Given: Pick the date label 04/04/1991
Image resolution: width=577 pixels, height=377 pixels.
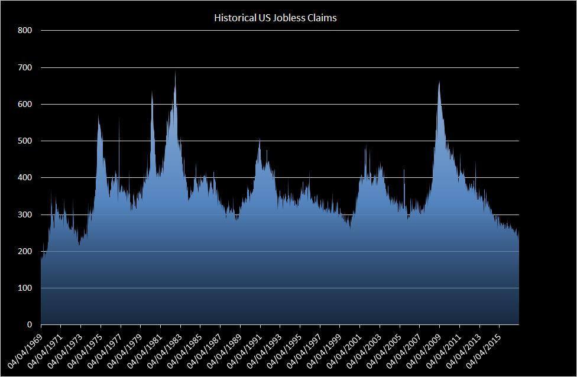Looking at the screenshot, I should click(x=244, y=350).
